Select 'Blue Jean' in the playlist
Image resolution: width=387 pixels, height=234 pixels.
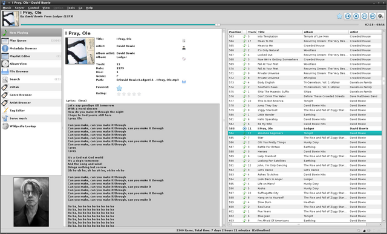(305, 216)
